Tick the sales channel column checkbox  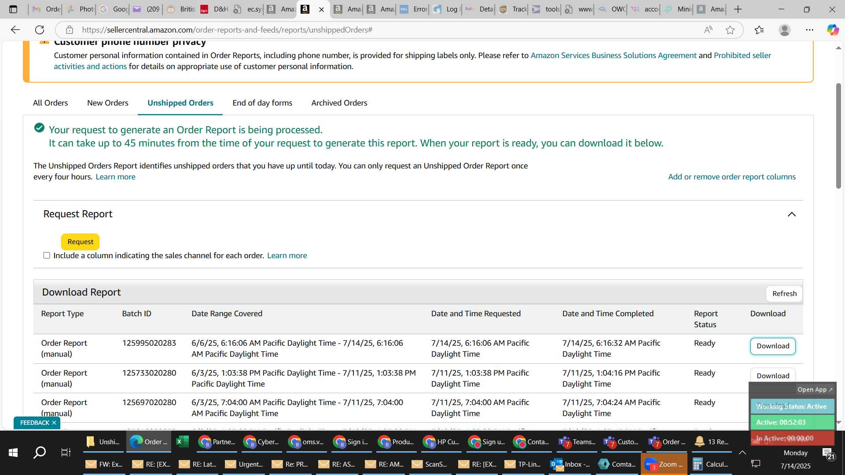click(47, 256)
